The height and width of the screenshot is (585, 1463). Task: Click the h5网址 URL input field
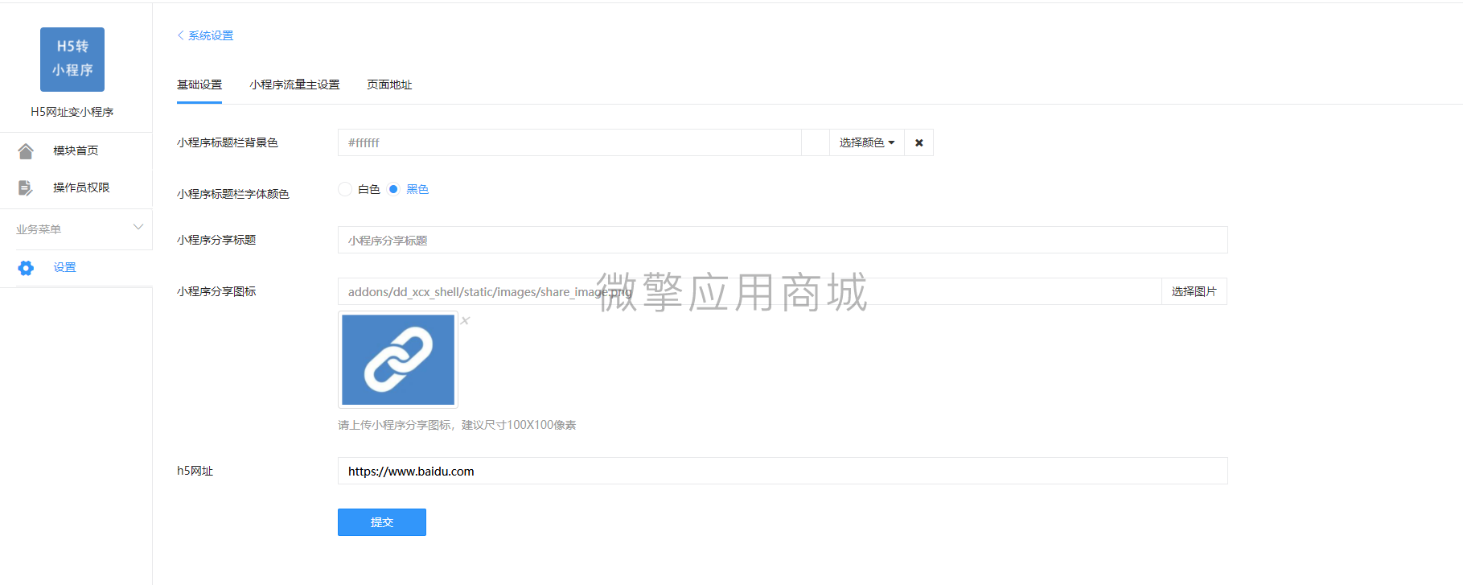783,471
